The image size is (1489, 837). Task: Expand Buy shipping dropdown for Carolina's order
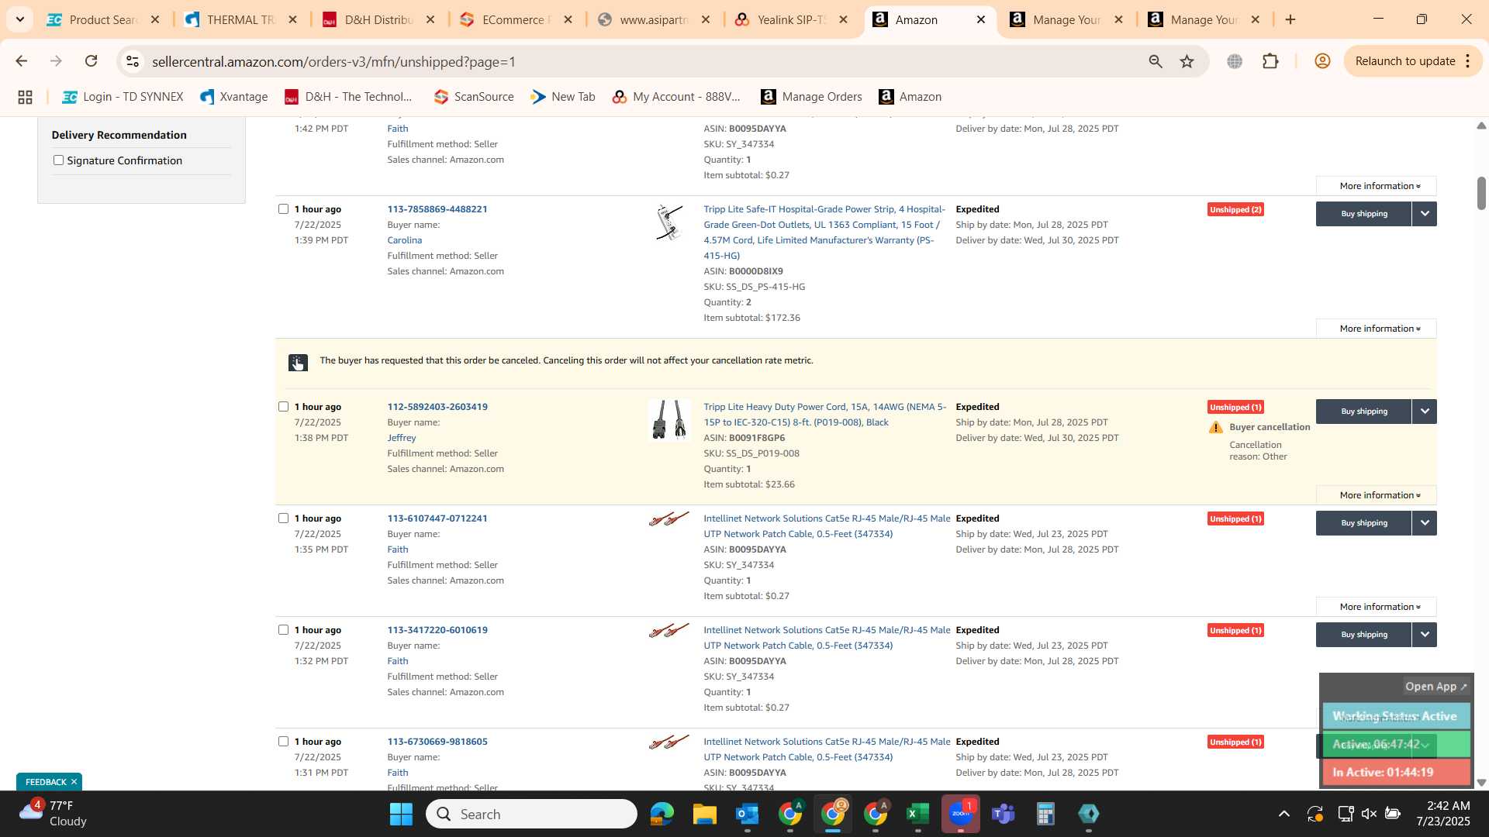click(1425, 214)
